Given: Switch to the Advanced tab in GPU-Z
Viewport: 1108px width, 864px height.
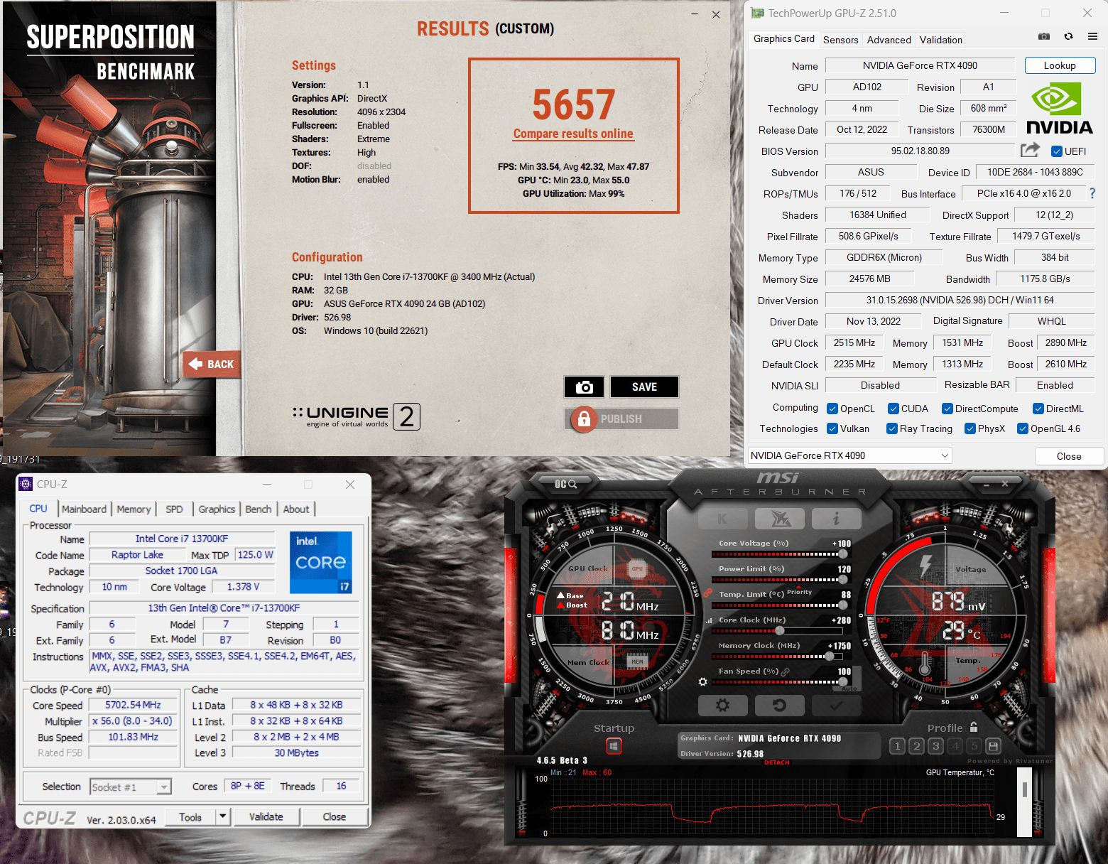Looking at the screenshot, I should (x=889, y=40).
